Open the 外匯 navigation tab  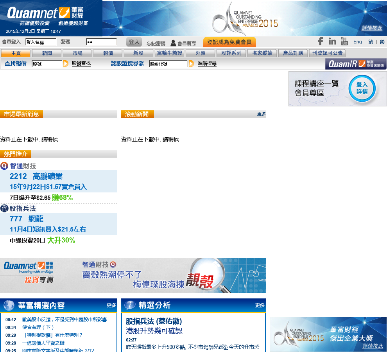tap(200, 53)
